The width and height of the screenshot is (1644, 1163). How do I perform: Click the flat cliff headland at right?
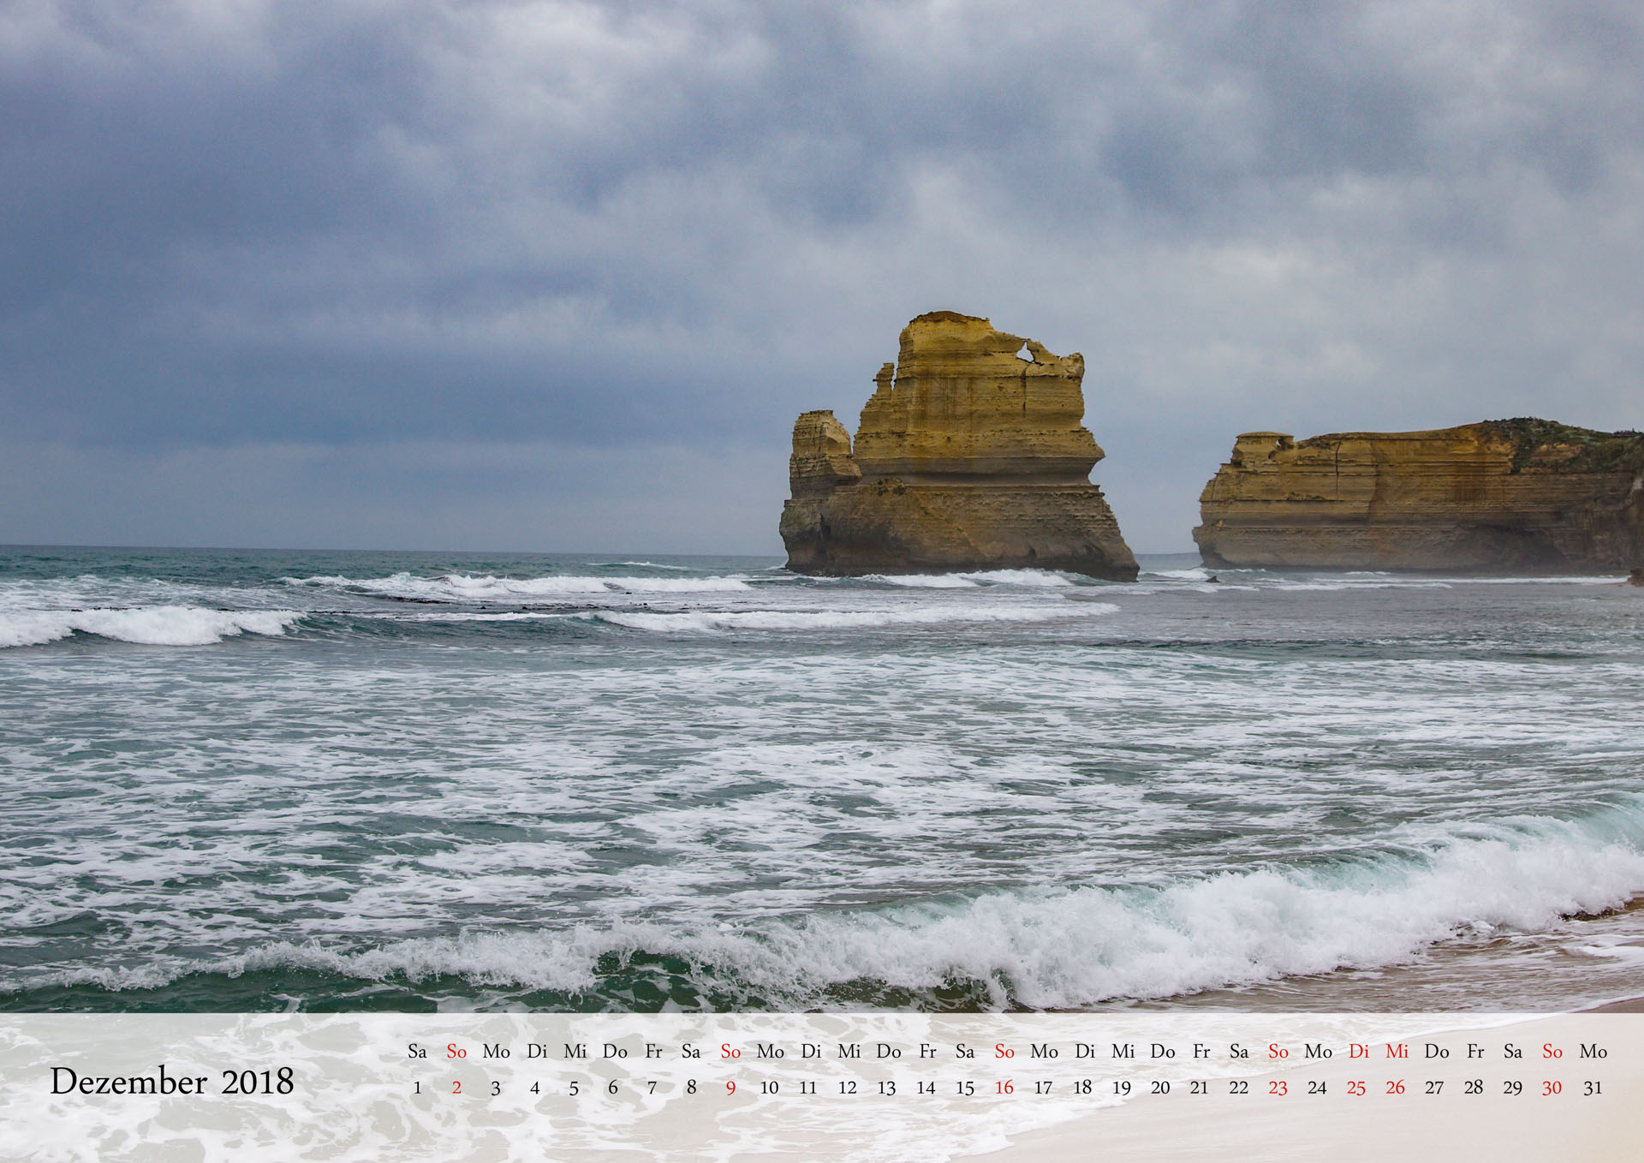1419,495
